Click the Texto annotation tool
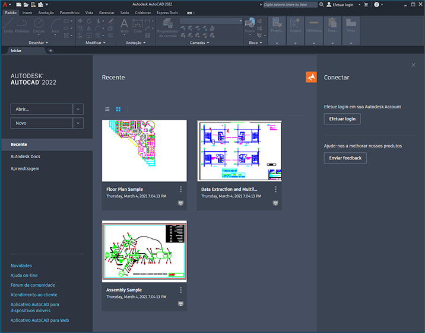 tap(124, 26)
